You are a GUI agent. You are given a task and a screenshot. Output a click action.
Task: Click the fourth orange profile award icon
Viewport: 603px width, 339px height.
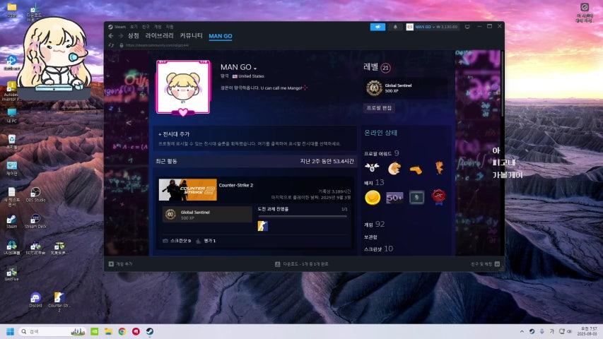(x=439, y=168)
